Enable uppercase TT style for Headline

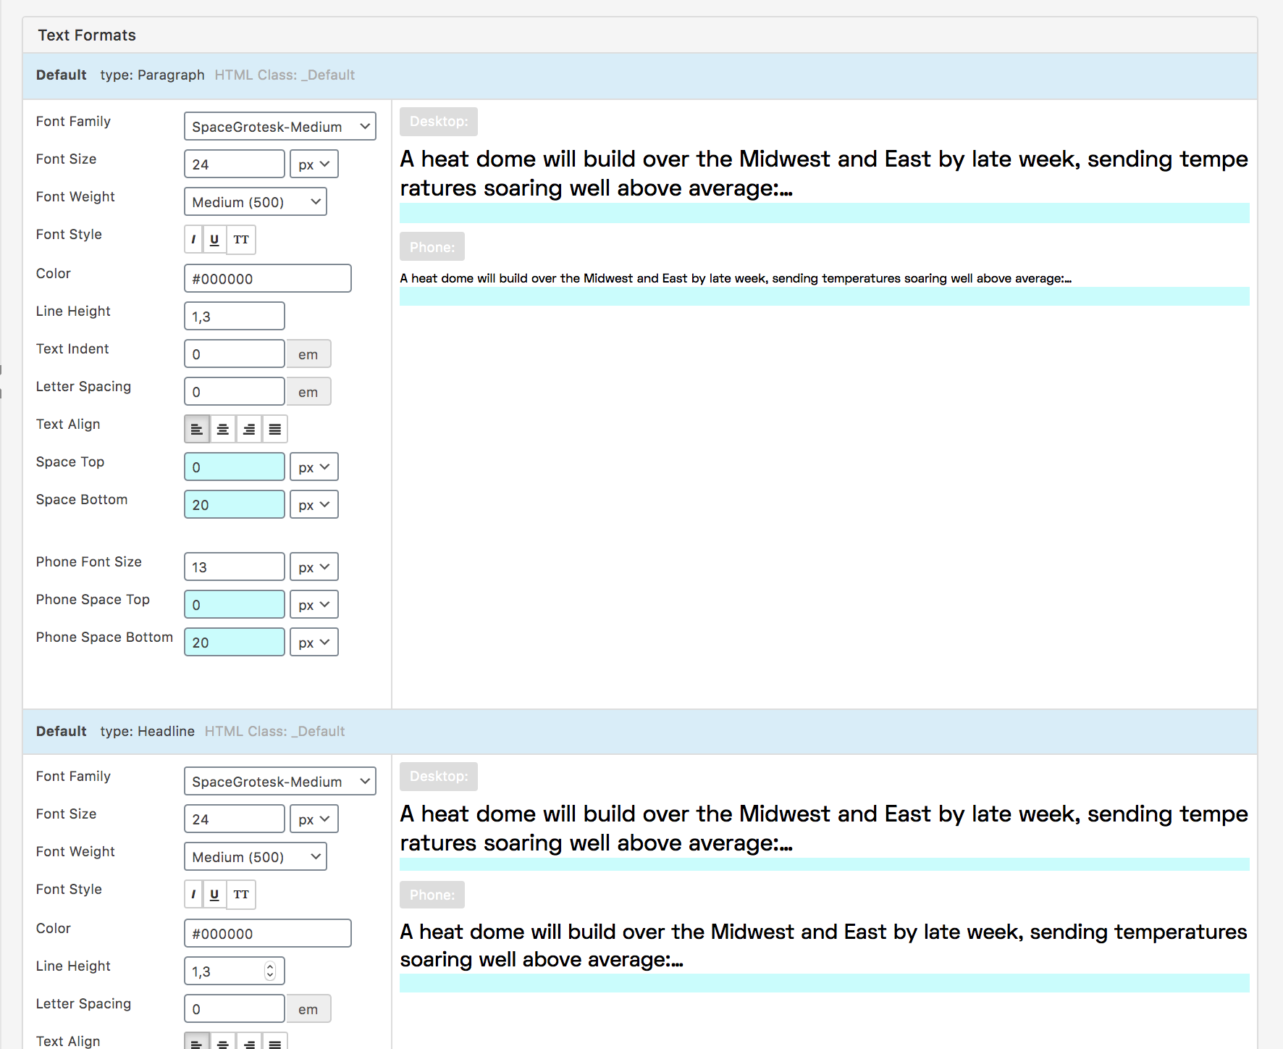pyautogui.click(x=241, y=895)
